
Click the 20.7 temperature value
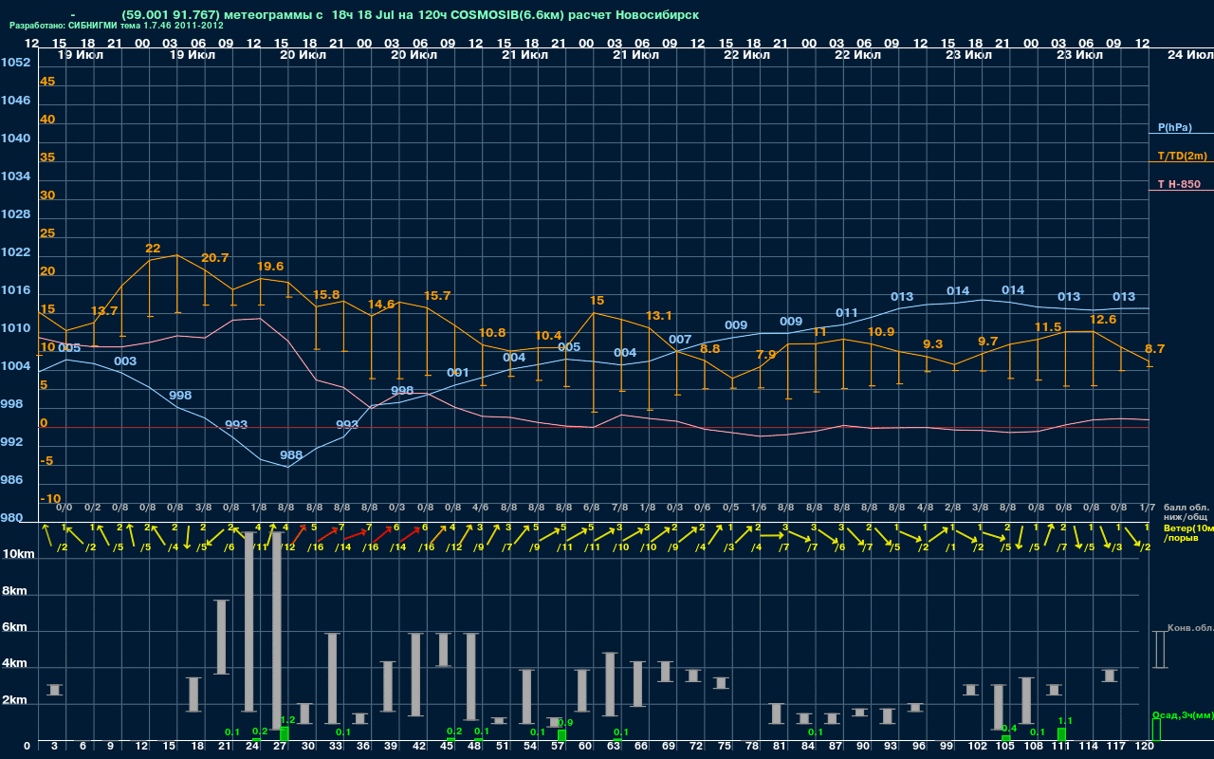215,258
